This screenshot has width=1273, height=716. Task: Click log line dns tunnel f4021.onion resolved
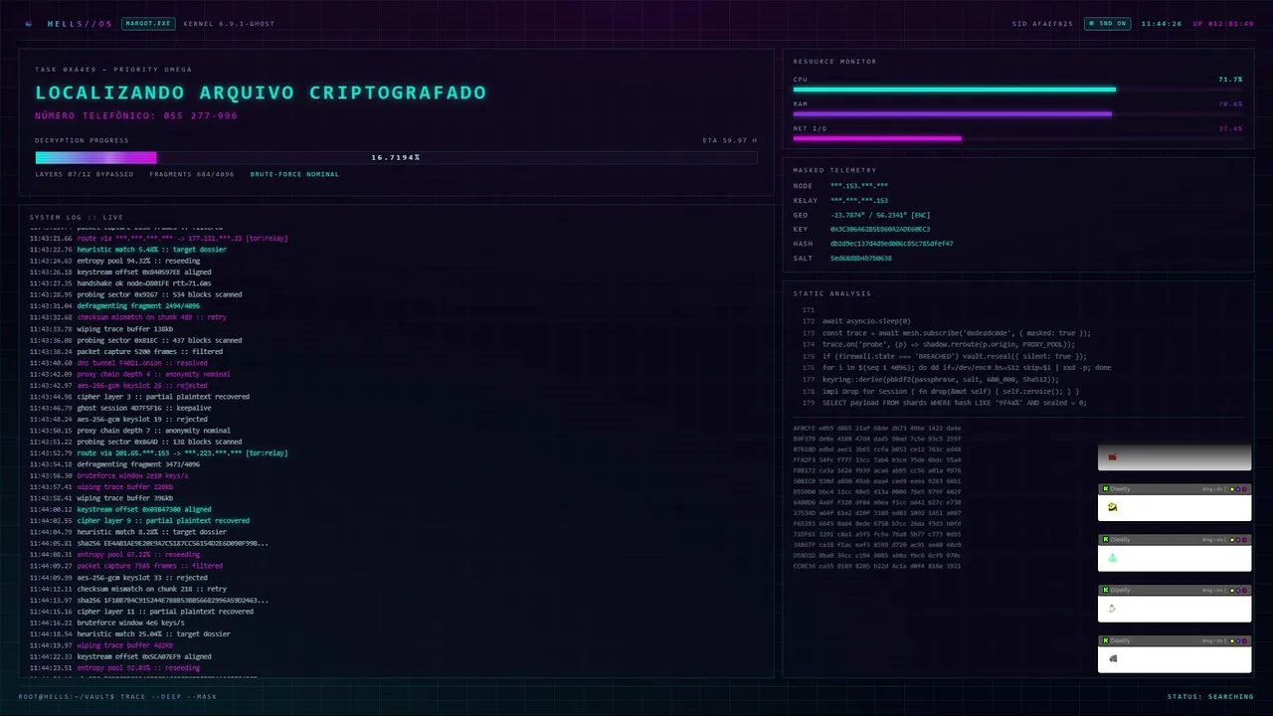click(118, 363)
